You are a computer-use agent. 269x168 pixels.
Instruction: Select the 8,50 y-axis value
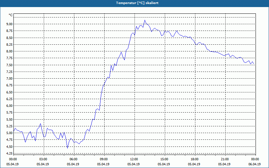[x=9, y=38]
